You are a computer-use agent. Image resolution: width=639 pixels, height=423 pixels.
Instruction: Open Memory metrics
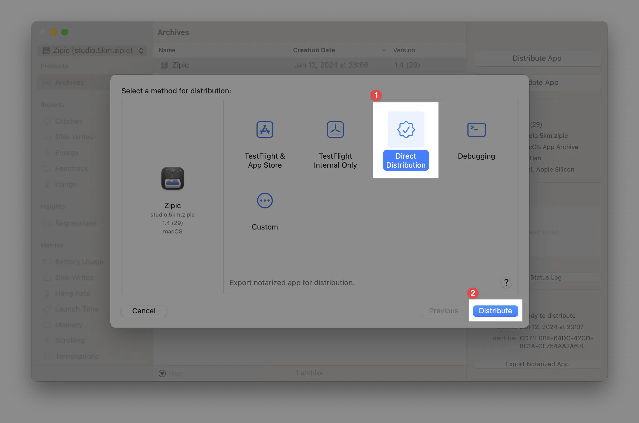coord(69,325)
